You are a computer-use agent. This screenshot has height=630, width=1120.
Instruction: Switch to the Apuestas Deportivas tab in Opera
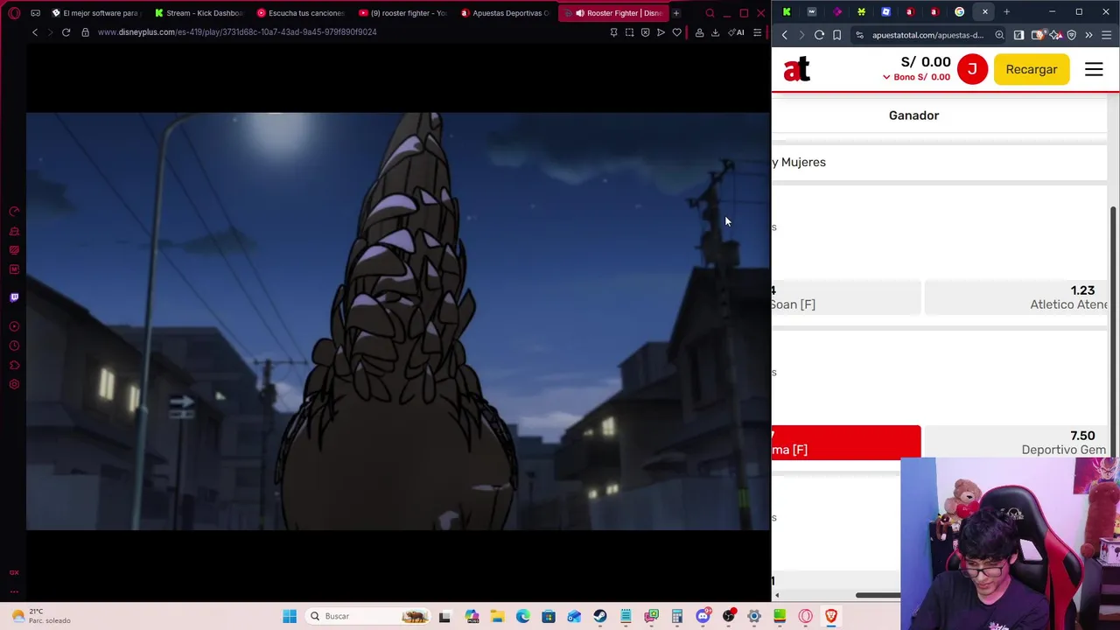pyautogui.click(x=507, y=13)
